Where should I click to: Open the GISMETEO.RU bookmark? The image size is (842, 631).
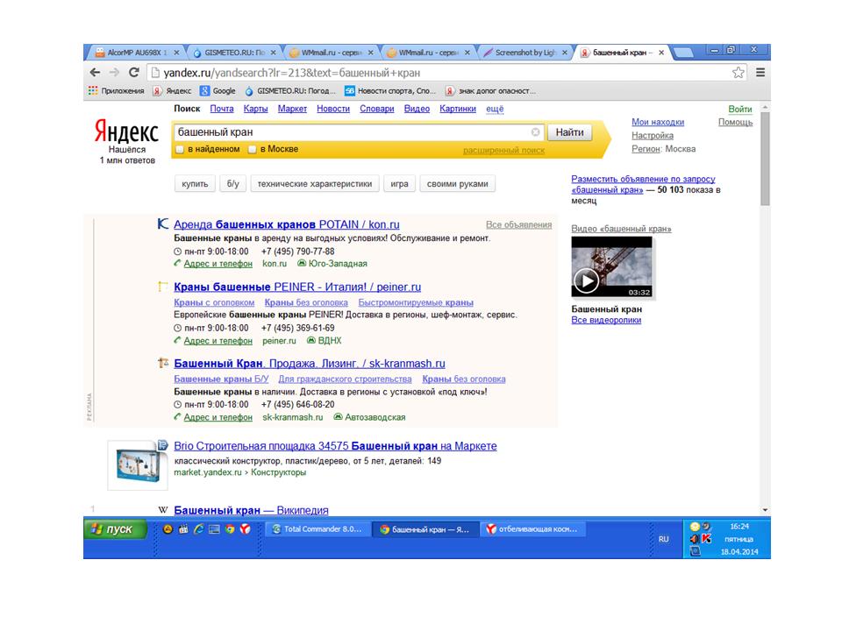[290, 90]
